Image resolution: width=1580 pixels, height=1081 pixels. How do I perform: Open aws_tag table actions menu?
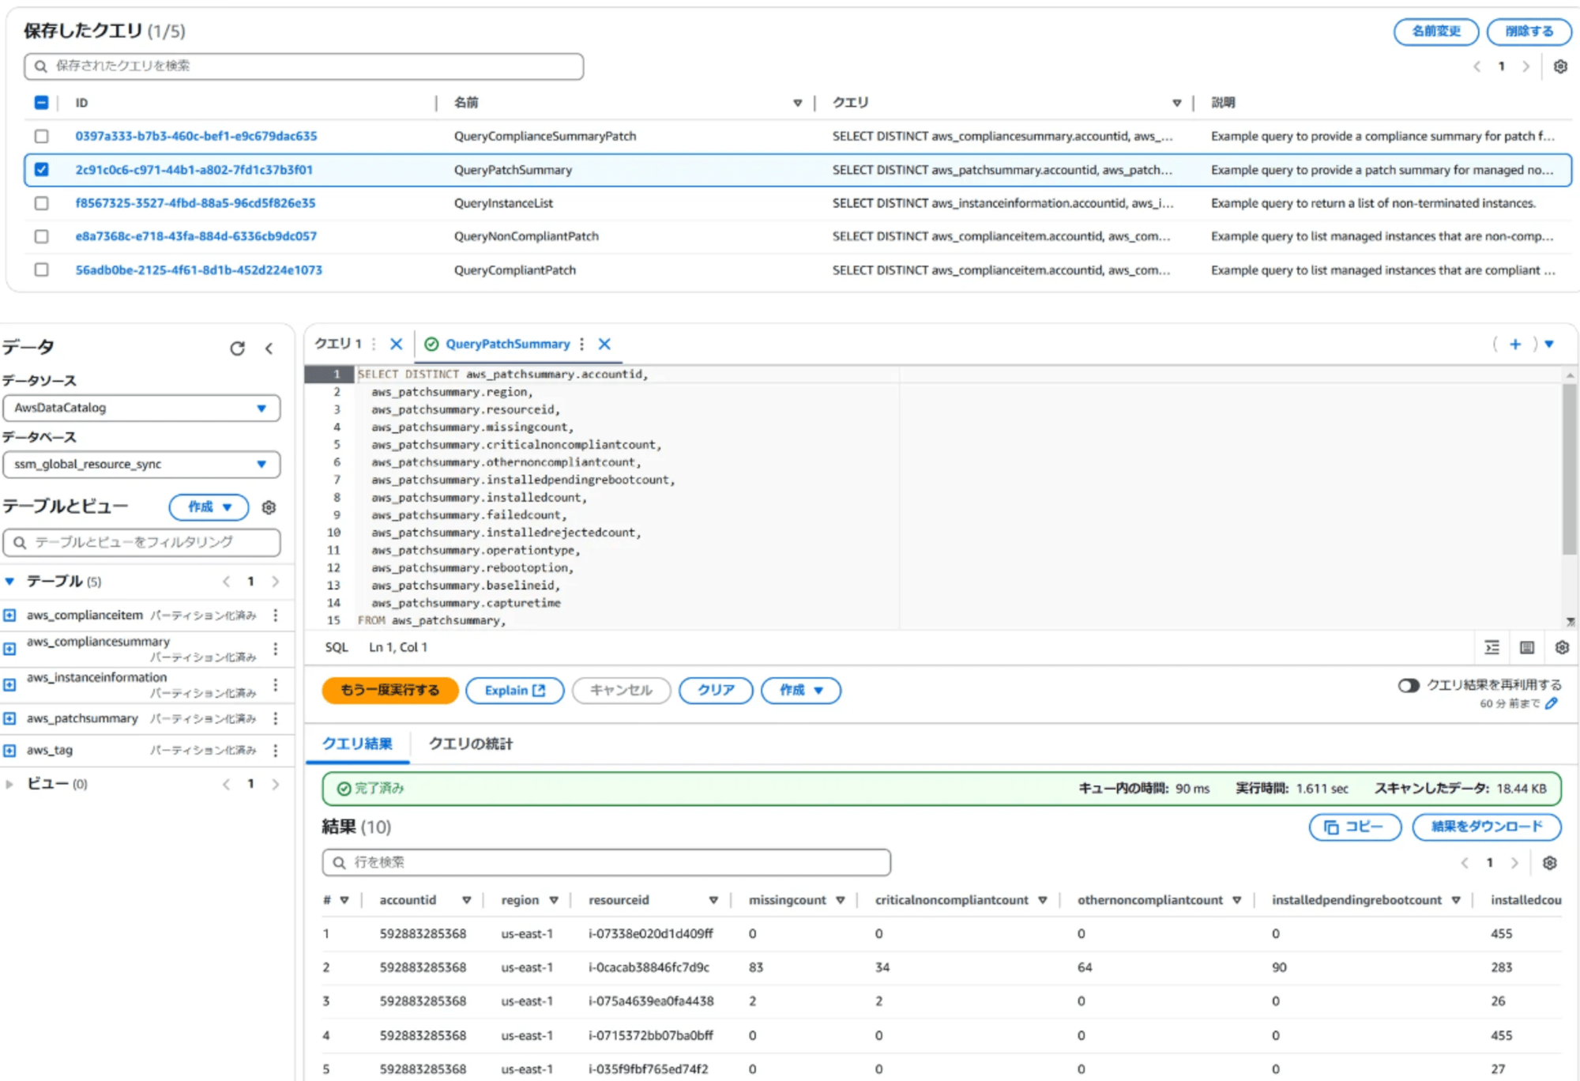pyautogui.click(x=276, y=750)
